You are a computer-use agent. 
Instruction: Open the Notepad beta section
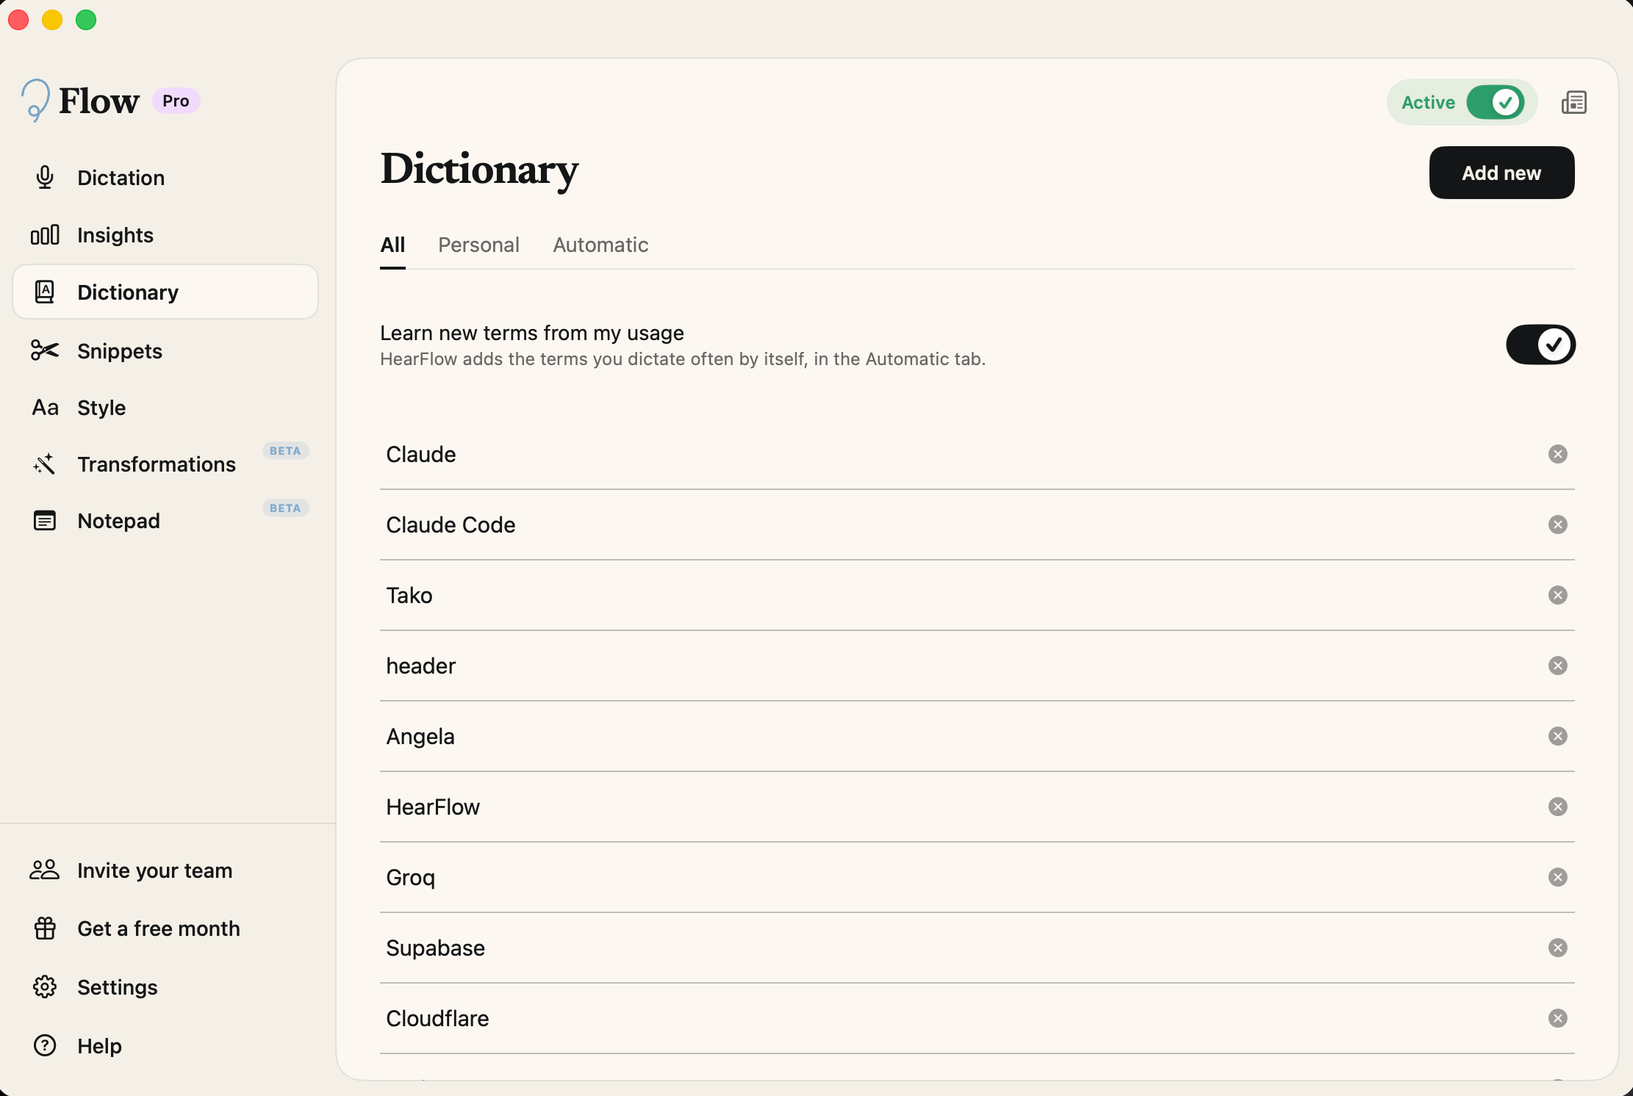[165, 521]
